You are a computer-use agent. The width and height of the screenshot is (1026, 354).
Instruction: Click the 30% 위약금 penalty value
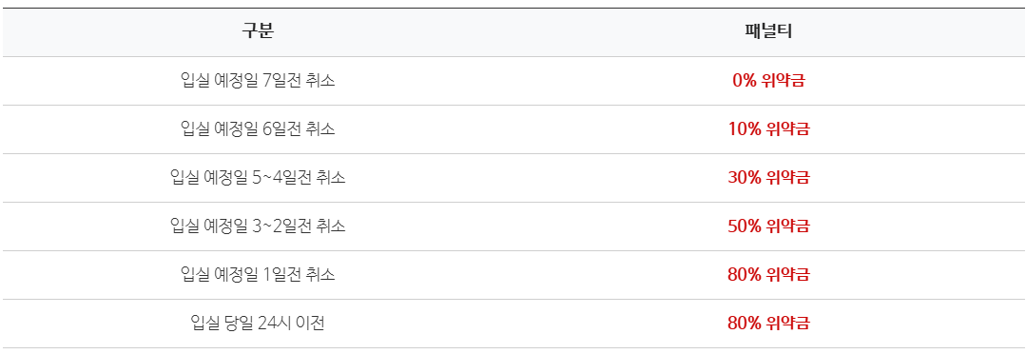[x=768, y=178]
